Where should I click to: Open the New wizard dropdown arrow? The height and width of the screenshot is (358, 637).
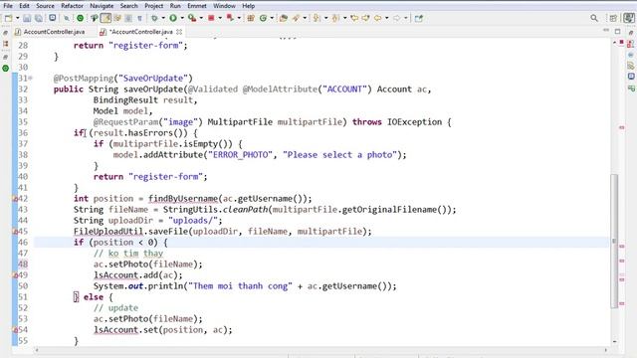pyautogui.click(x=17, y=18)
